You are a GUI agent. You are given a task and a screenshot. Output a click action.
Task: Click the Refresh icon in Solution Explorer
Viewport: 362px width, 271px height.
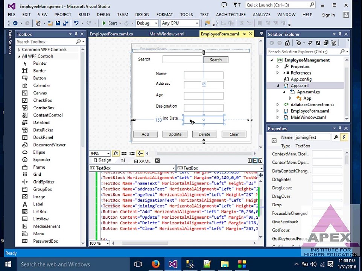[318, 43]
